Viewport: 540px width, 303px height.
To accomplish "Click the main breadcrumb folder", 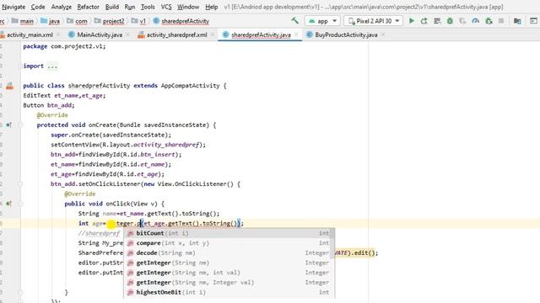I will pyautogui.click(x=23, y=21).
